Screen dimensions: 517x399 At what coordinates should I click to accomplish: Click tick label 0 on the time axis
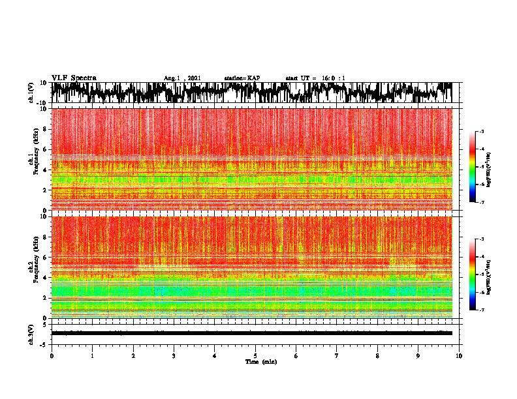click(52, 356)
